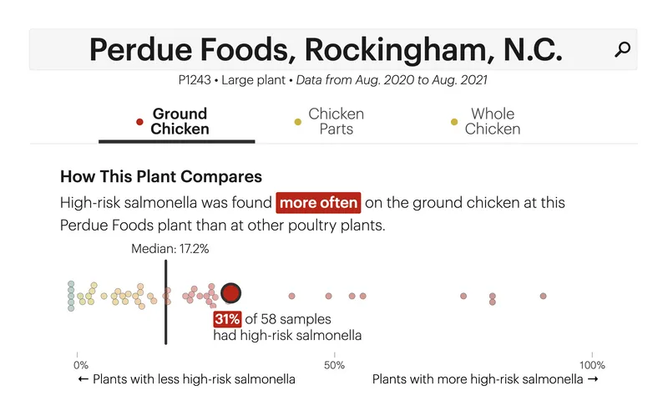Click the 100% axis tick label
The width and height of the screenshot is (668, 406).
pyautogui.click(x=592, y=365)
